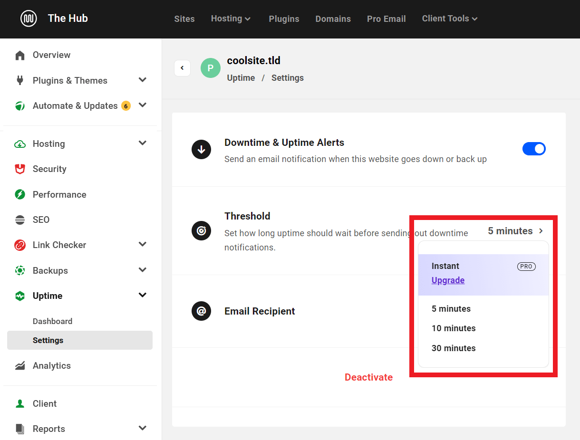Select the Instant threshold option
This screenshot has width=580, height=440.
click(445, 266)
